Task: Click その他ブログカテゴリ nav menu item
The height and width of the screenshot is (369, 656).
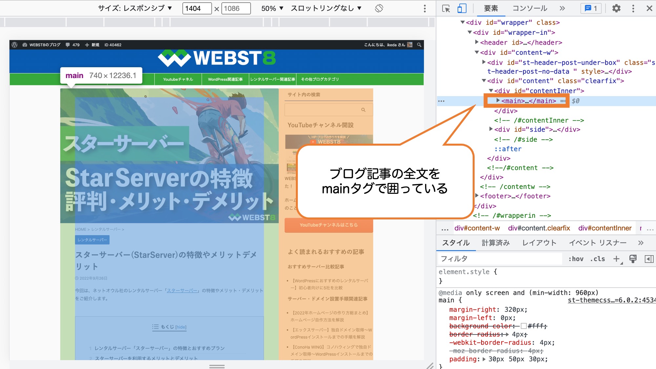Action: coord(320,79)
